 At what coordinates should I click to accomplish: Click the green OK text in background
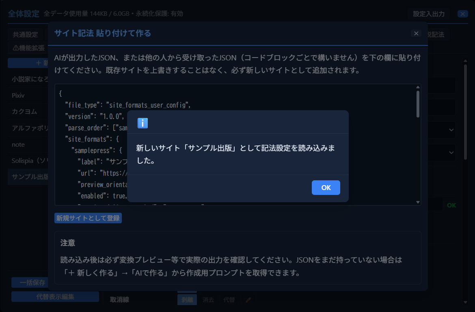click(451, 205)
